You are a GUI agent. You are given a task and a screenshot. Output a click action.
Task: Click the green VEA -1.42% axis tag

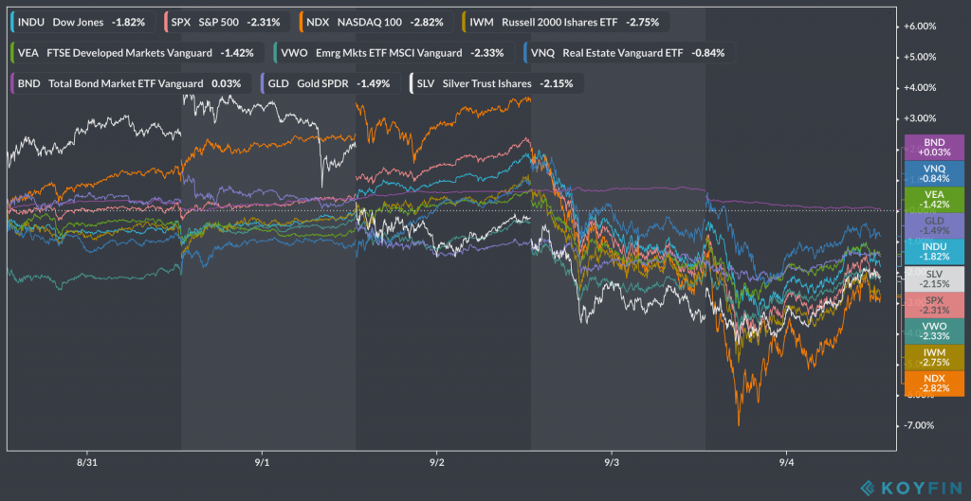click(934, 199)
